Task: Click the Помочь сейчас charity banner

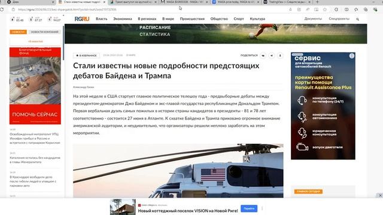Action: click(35, 85)
